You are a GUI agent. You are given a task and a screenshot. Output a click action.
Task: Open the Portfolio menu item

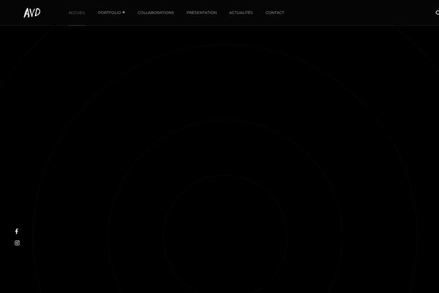coord(110,12)
